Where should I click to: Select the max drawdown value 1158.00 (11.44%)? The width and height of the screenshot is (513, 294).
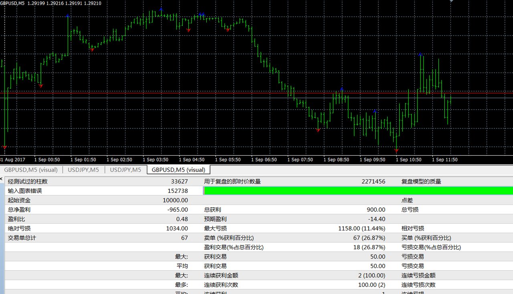point(362,228)
